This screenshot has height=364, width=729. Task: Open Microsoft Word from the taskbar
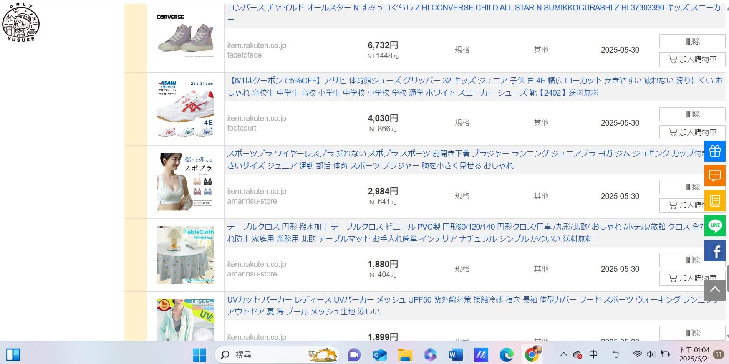[455, 355]
